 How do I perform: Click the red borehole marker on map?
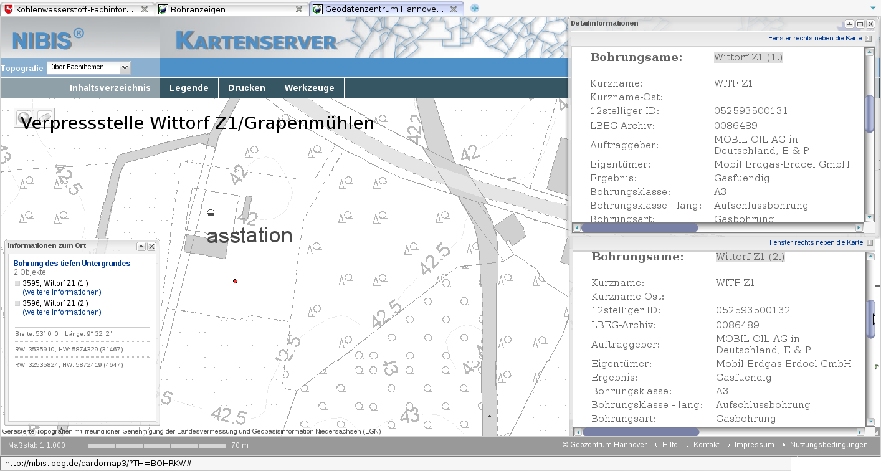(235, 282)
